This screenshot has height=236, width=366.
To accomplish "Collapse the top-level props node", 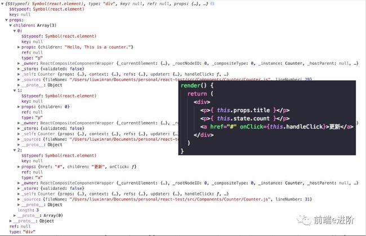I will (x=7, y=20).
